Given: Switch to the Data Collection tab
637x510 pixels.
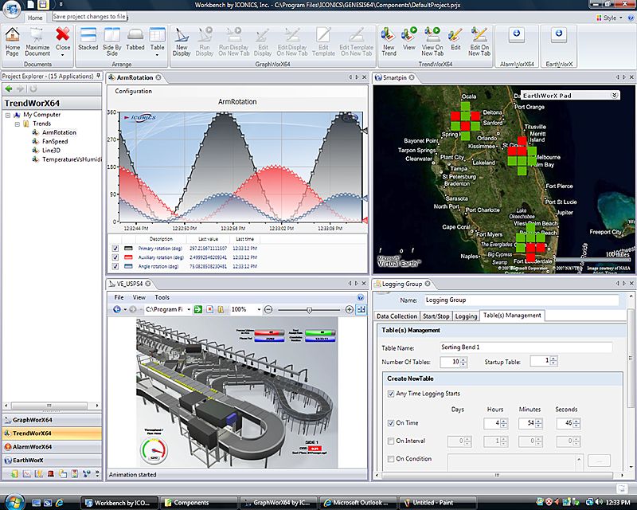Looking at the screenshot, I should [397, 316].
